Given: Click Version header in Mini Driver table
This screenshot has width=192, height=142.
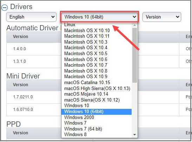Looking at the screenshot, I should coord(21,85).
